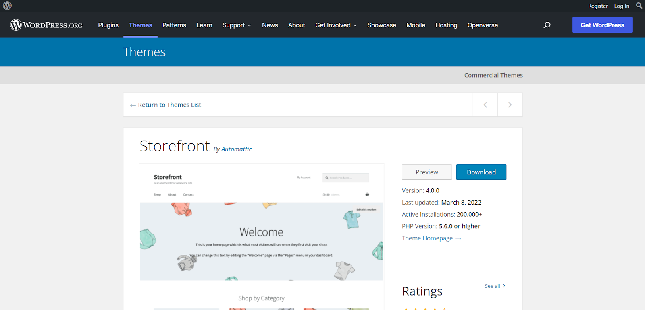The height and width of the screenshot is (310, 645).
Task: Open the Automattic author link
Action: click(236, 149)
